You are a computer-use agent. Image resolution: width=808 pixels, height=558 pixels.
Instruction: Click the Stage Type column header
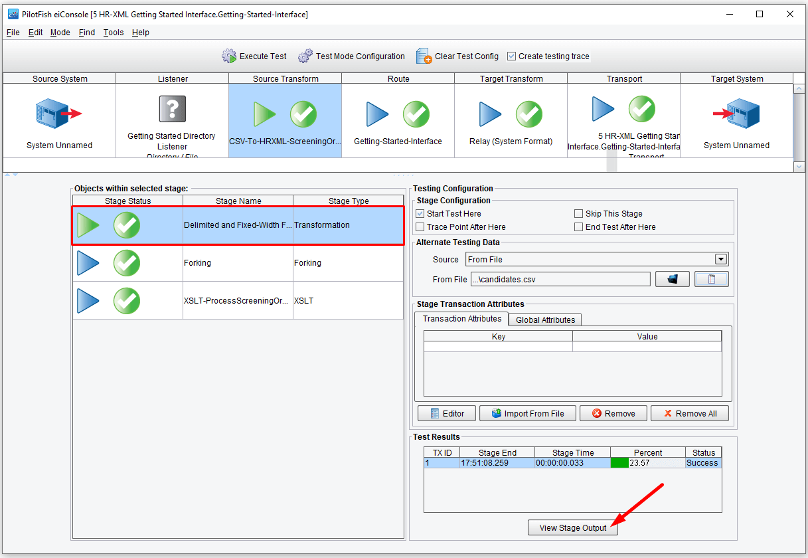[349, 201]
